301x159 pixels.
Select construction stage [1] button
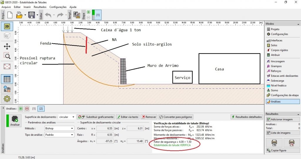(98, 15)
